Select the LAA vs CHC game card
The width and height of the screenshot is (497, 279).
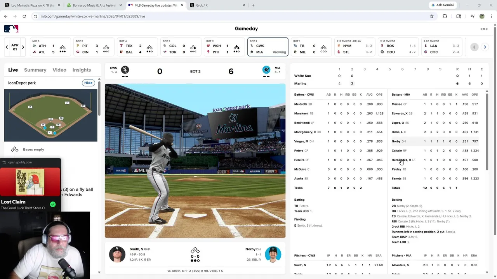pos(442,47)
